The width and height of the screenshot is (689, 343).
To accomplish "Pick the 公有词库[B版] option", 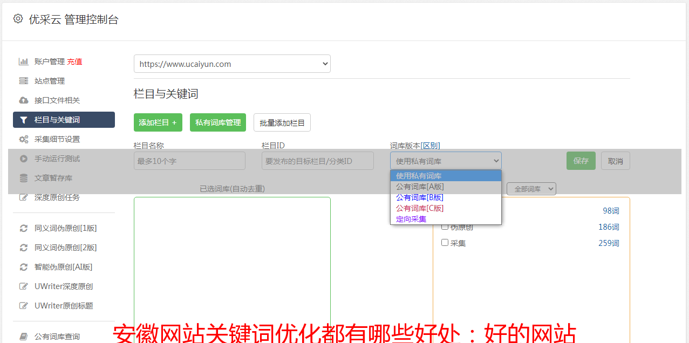I will (x=446, y=197).
